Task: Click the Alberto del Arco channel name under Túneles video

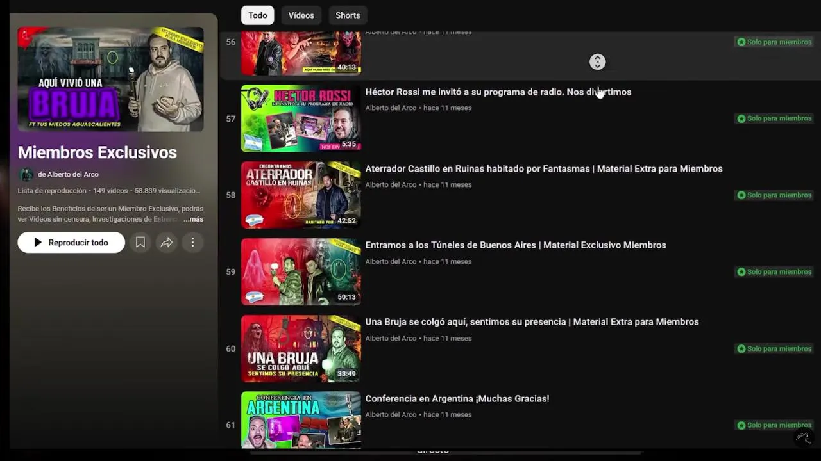Action: point(391,262)
